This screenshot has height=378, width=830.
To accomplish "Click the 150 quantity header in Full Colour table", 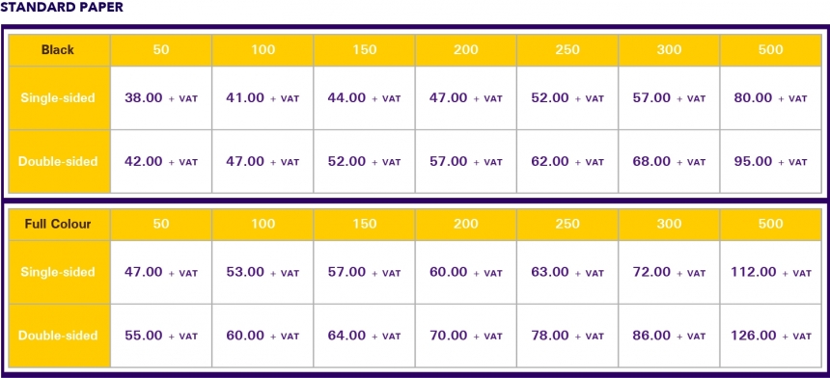I will [x=364, y=224].
